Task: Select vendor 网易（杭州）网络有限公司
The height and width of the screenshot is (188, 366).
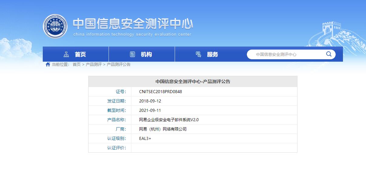Action: point(163,129)
